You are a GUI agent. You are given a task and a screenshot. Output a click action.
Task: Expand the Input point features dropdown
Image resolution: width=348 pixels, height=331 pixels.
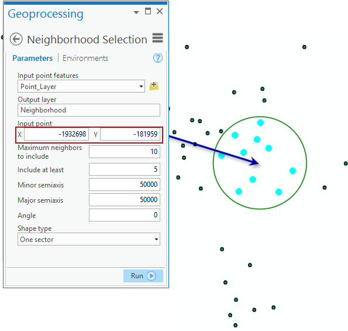tap(141, 86)
